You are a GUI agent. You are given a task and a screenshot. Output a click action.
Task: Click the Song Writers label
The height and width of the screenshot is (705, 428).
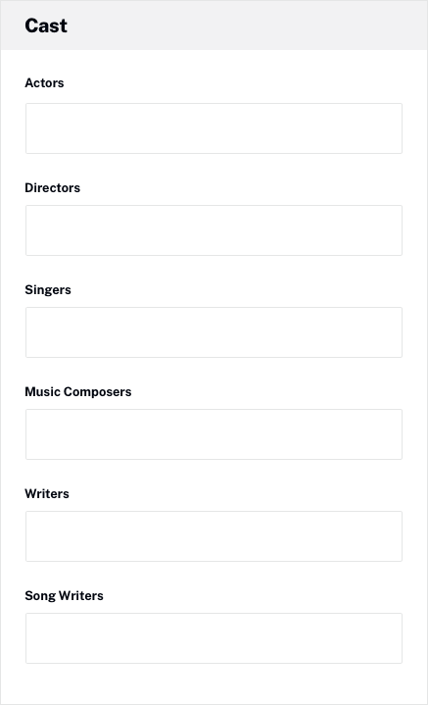pos(64,596)
